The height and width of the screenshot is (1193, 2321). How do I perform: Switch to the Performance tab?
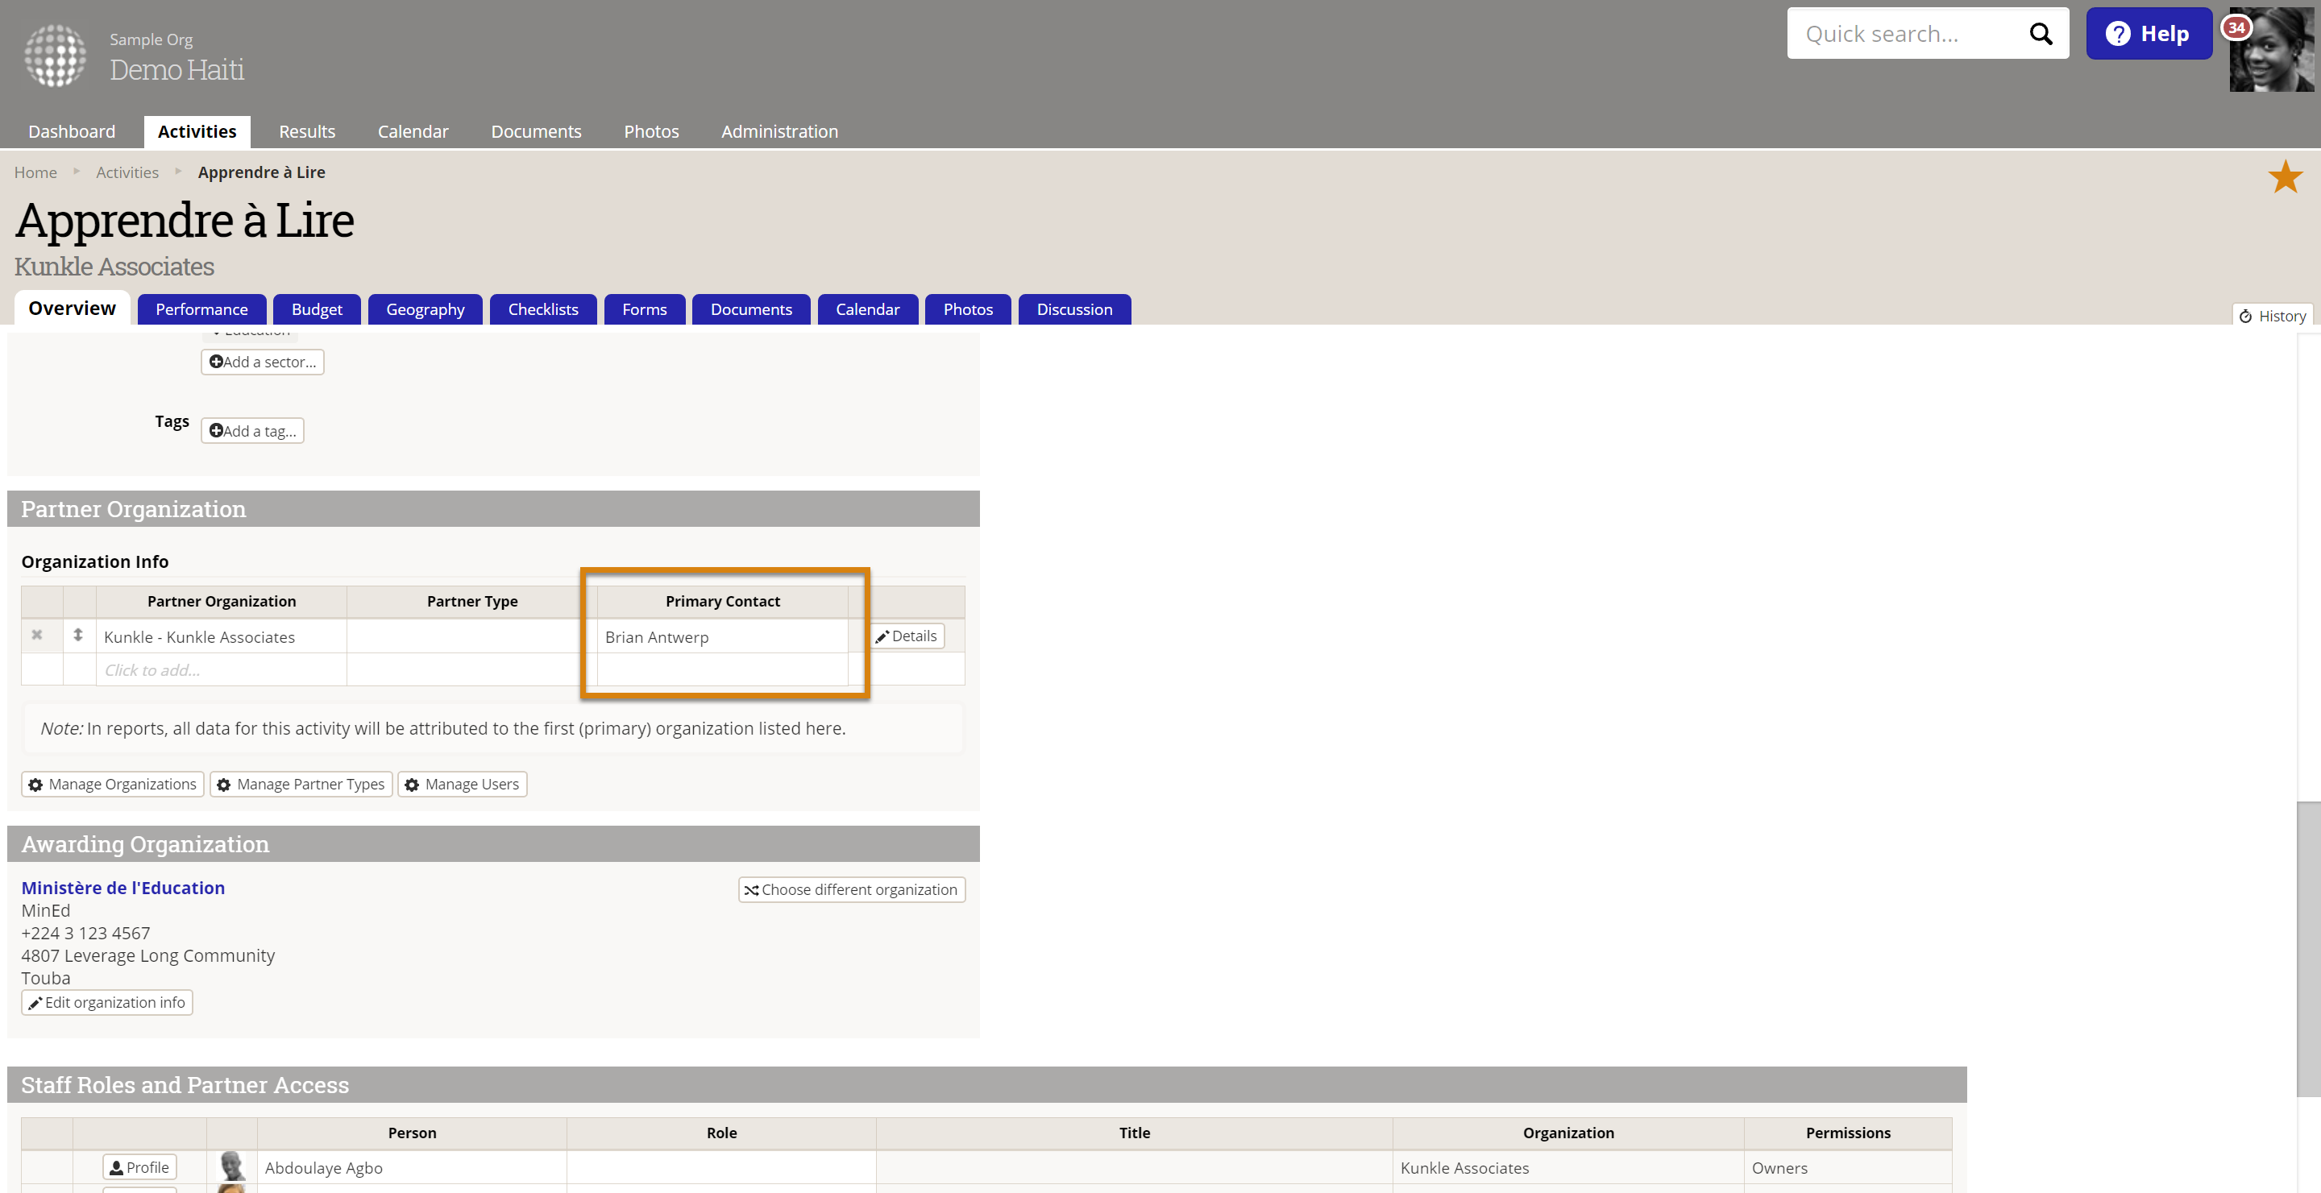pos(201,310)
